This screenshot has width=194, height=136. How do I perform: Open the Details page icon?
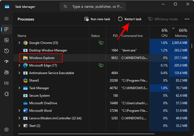6,83
